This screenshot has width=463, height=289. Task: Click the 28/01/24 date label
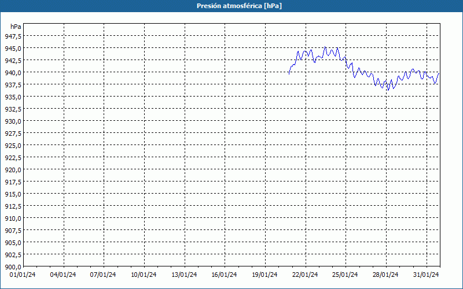click(385, 275)
